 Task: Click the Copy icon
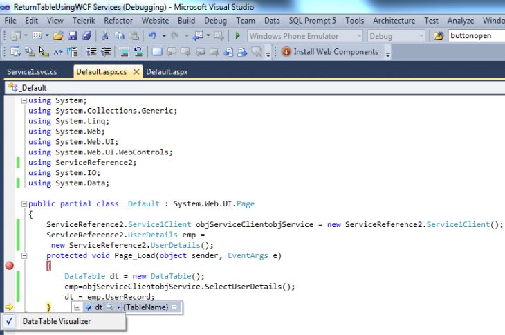120,35
